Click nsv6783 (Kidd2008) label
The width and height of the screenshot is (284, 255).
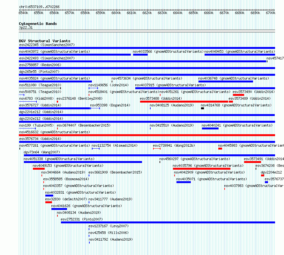click(x=36, y=98)
